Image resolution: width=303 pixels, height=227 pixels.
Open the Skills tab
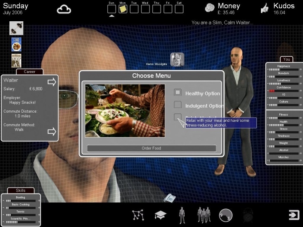[x=21, y=190]
